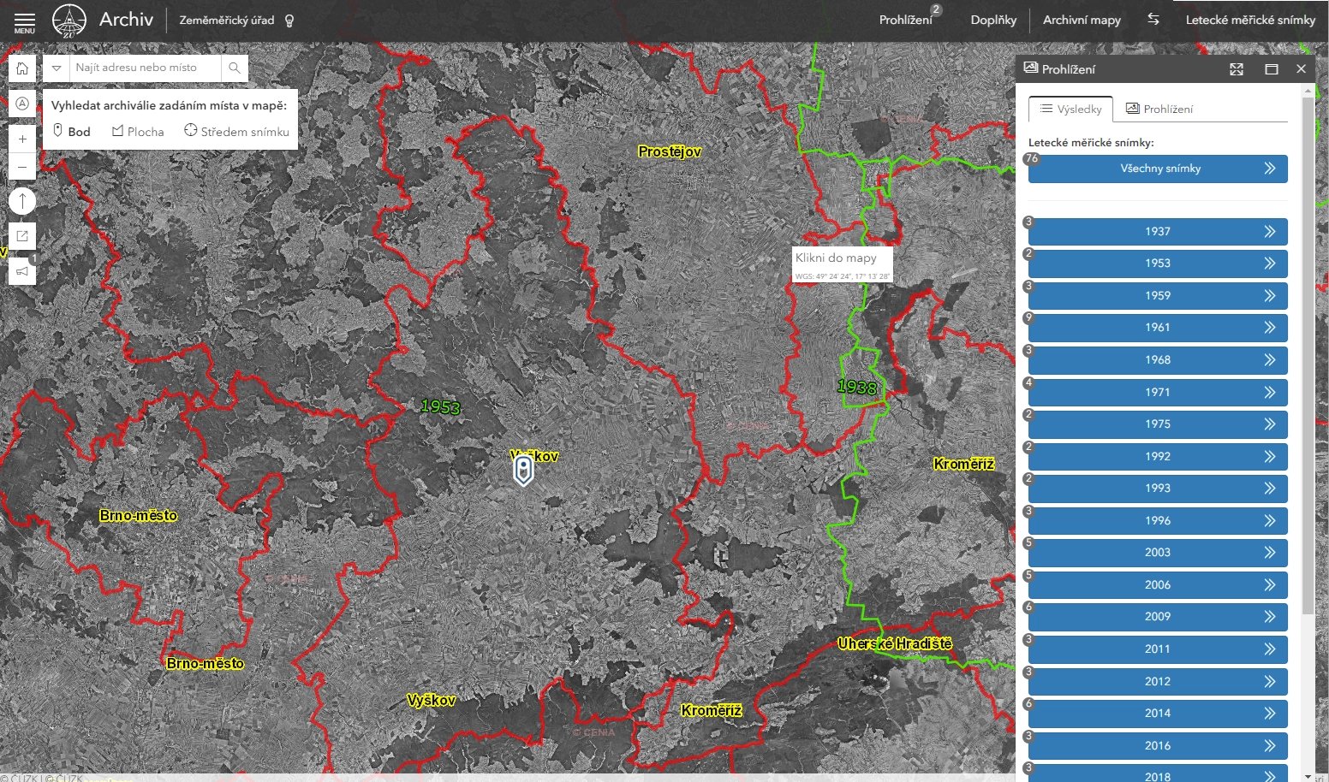Expand the 1937 aerial photos group
Screen dimensions: 1329x782
1158,232
